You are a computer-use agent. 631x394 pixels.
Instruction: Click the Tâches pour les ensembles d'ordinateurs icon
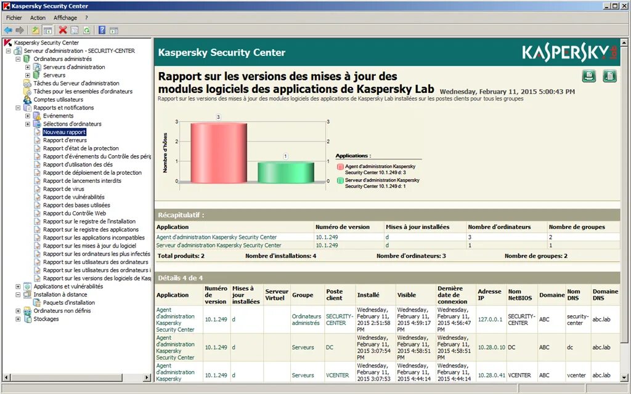27,91
